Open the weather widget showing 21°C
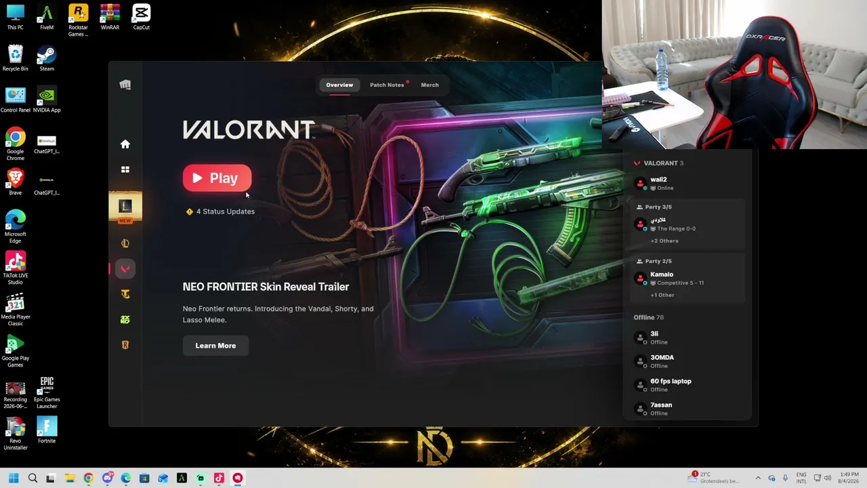The height and width of the screenshot is (488, 867). [715, 478]
